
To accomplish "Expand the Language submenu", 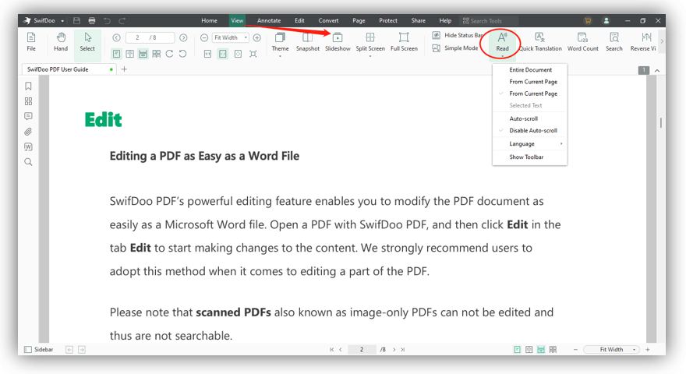I will (x=530, y=144).
